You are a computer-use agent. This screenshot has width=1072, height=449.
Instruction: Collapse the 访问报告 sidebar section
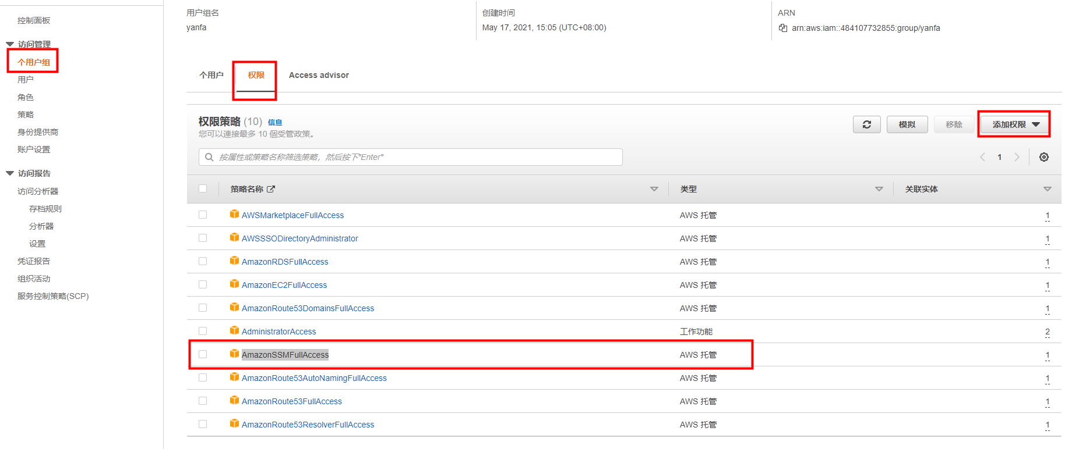[x=10, y=173]
